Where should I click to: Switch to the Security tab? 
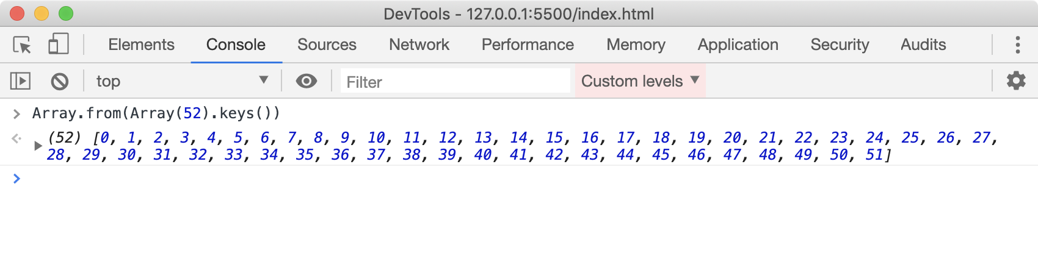(840, 44)
